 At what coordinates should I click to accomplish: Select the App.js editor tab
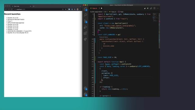tap(96, 8)
